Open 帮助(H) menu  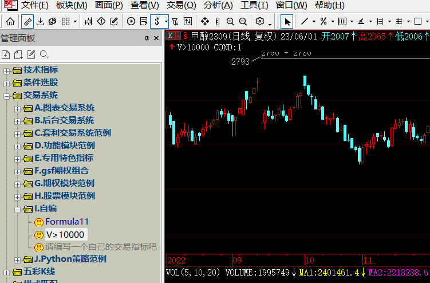click(330, 5)
